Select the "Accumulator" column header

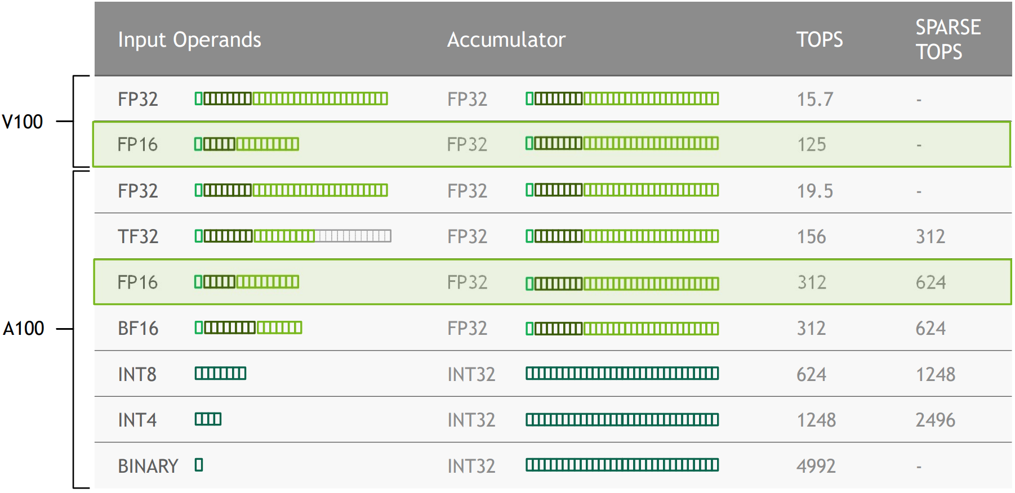pos(506,39)
